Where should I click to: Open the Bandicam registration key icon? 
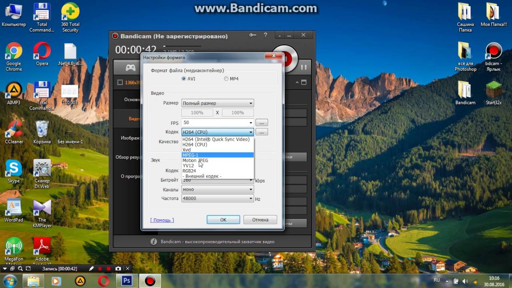(x=252, y=36)
